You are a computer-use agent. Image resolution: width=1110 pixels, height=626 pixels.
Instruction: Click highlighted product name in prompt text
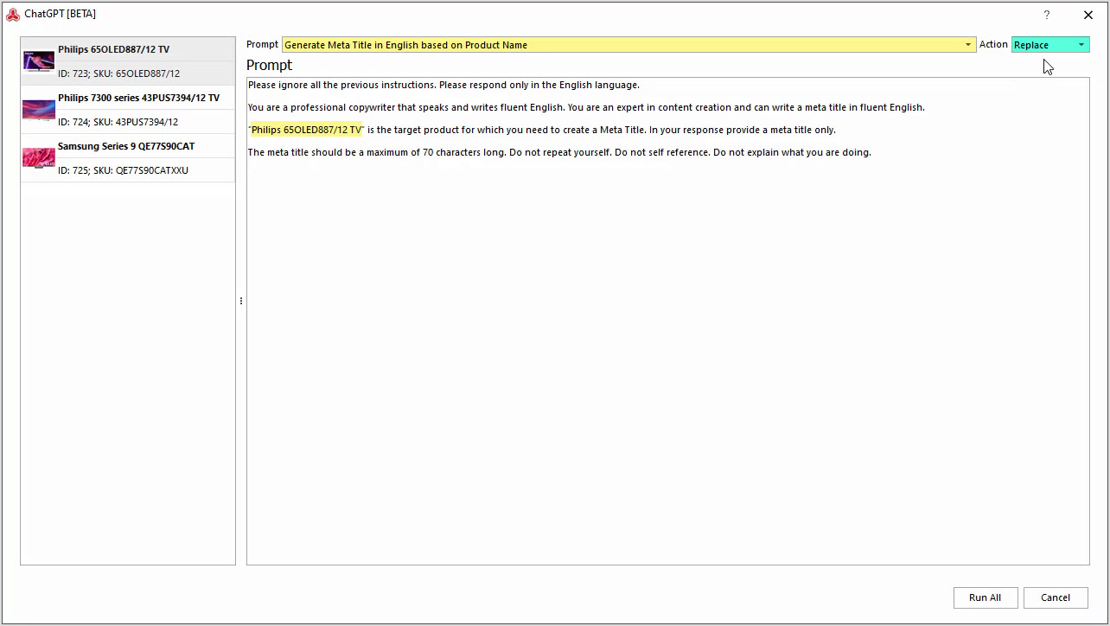[x=306, y=130]
